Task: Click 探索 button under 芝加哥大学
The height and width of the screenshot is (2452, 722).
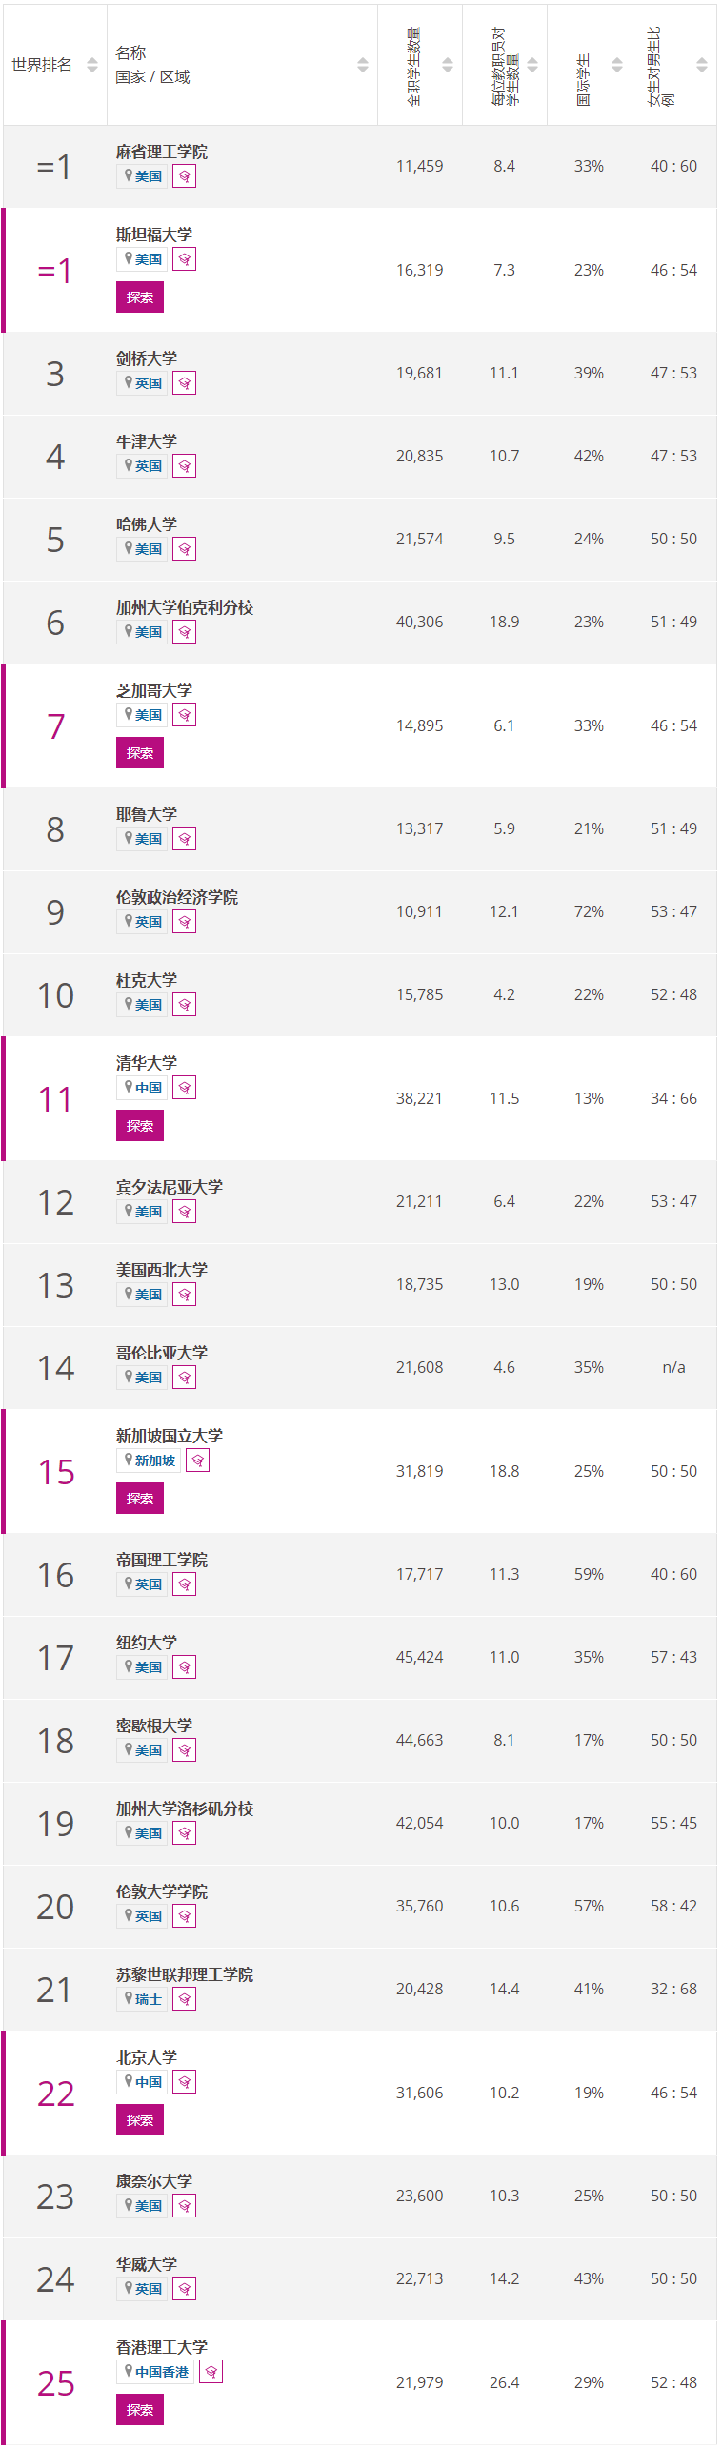Action: tap(140, 753)
